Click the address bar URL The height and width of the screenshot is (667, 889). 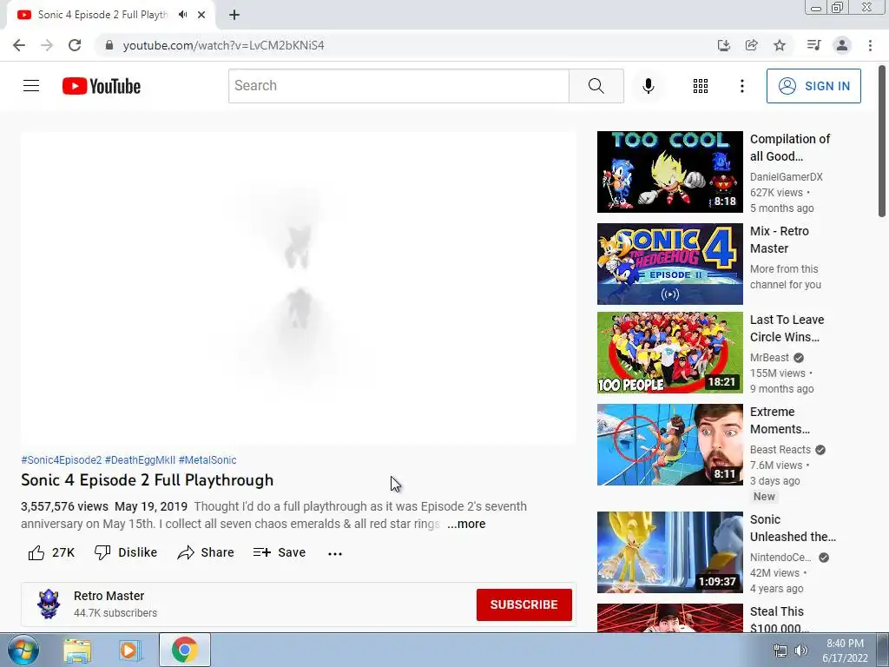pyautogui.click(x=223, y=45)
